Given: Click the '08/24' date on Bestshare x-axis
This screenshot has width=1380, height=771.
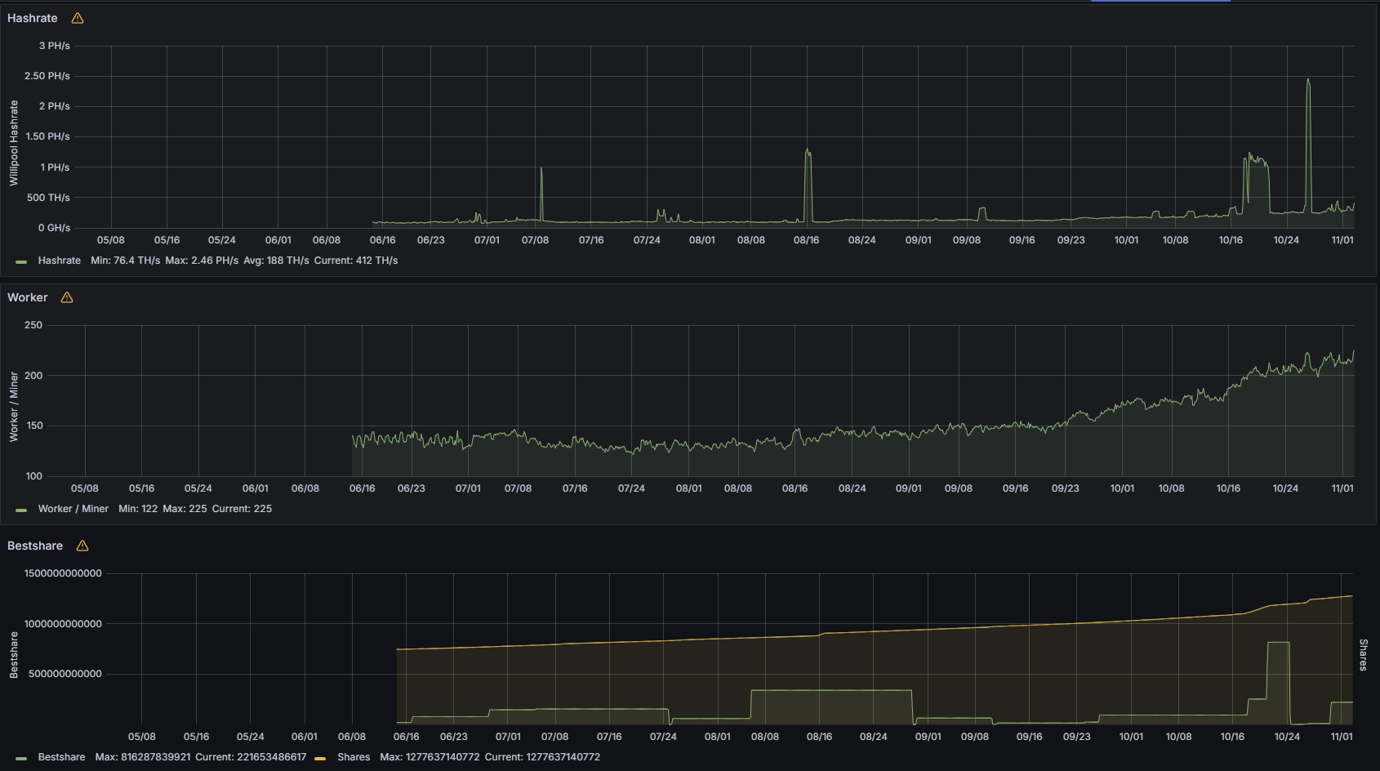Looking at the screenshot, I should 874,737.
